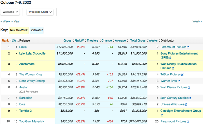Expand the Weekend Chart dropdown

coord(40,12)
